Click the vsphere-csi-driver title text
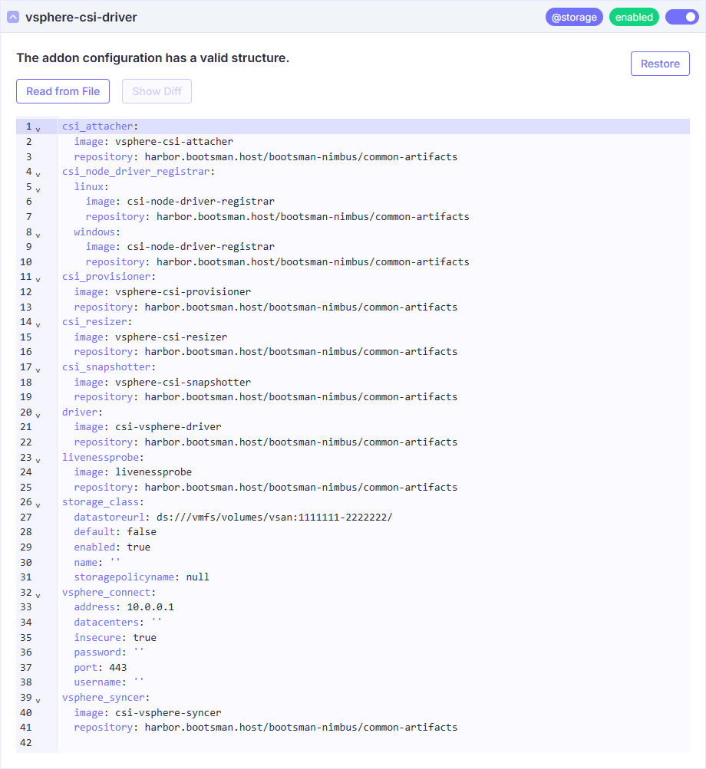The height and width of the screenshot is (769, 706). click(x=81, y=17)
